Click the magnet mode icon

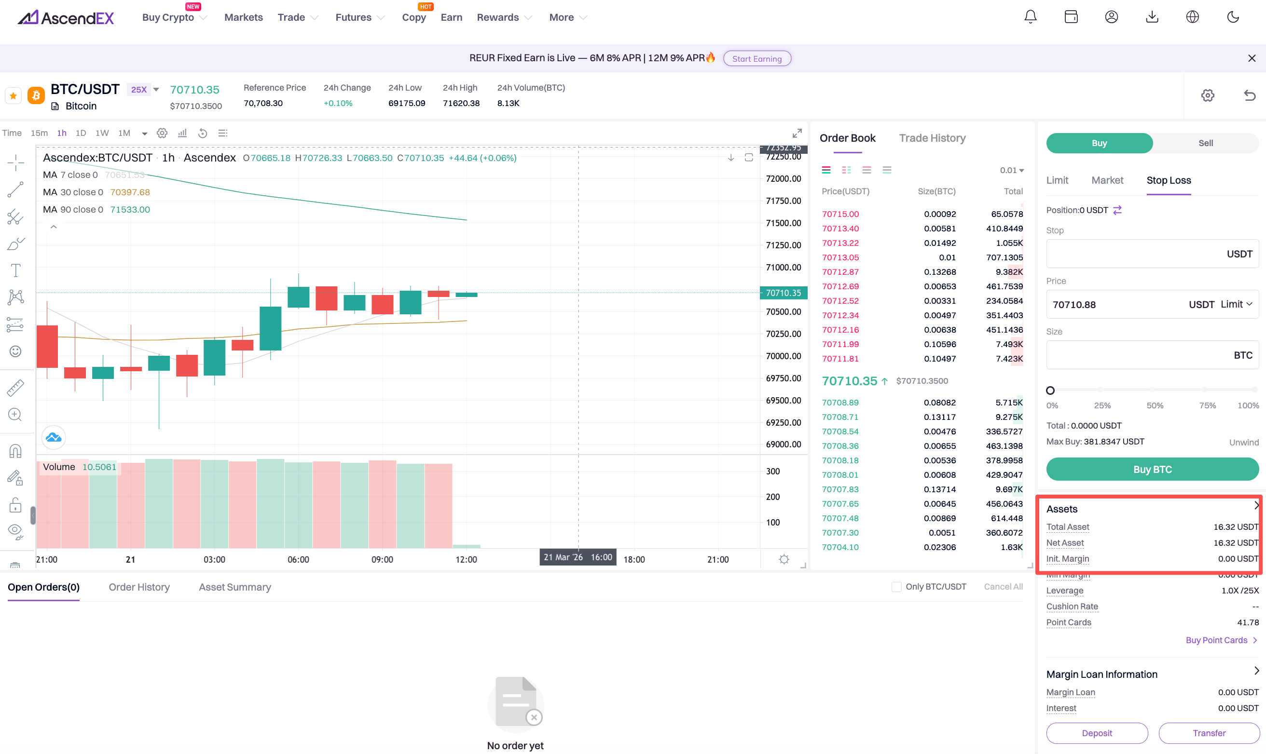15,451
